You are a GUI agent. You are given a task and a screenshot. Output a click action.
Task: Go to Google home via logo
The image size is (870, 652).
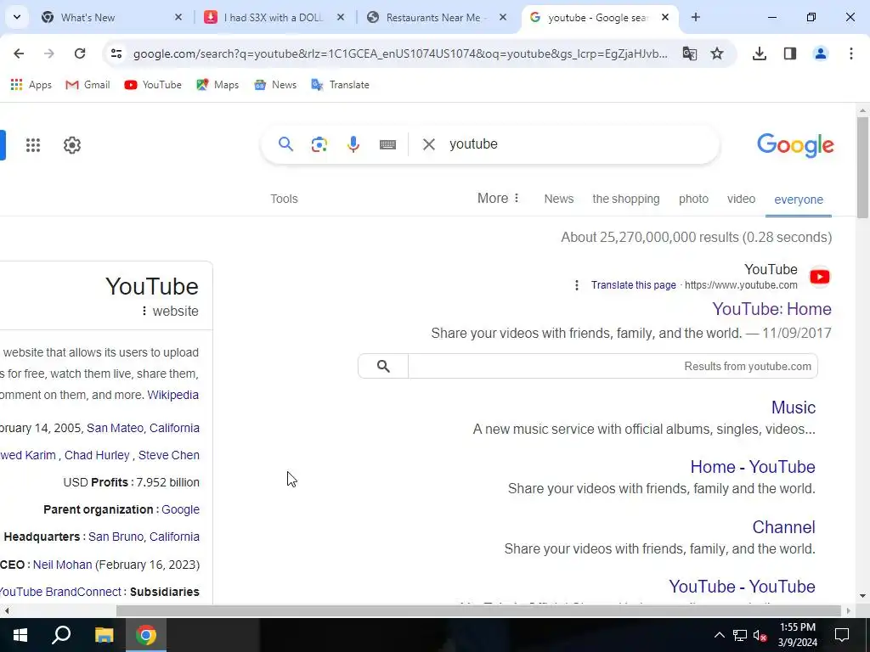795,145
